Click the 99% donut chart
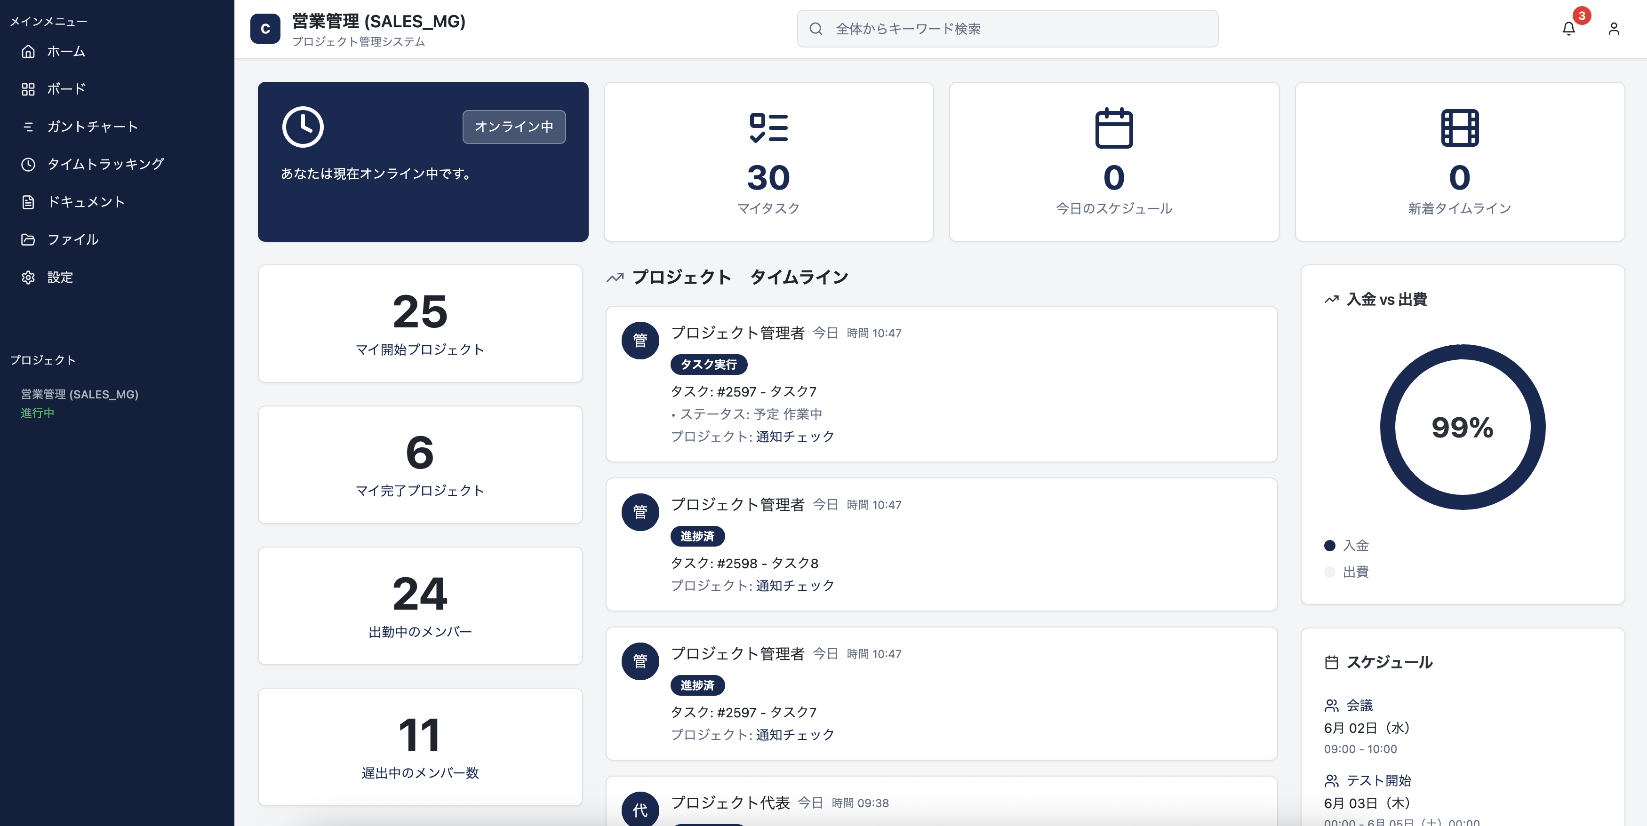 pos(1462,429)
